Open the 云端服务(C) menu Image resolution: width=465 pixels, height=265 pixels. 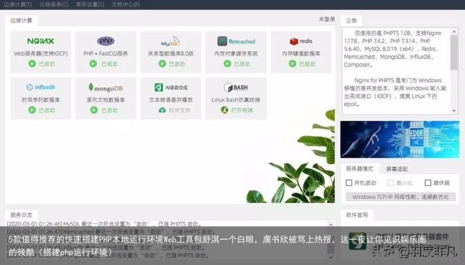pos(53,5)
